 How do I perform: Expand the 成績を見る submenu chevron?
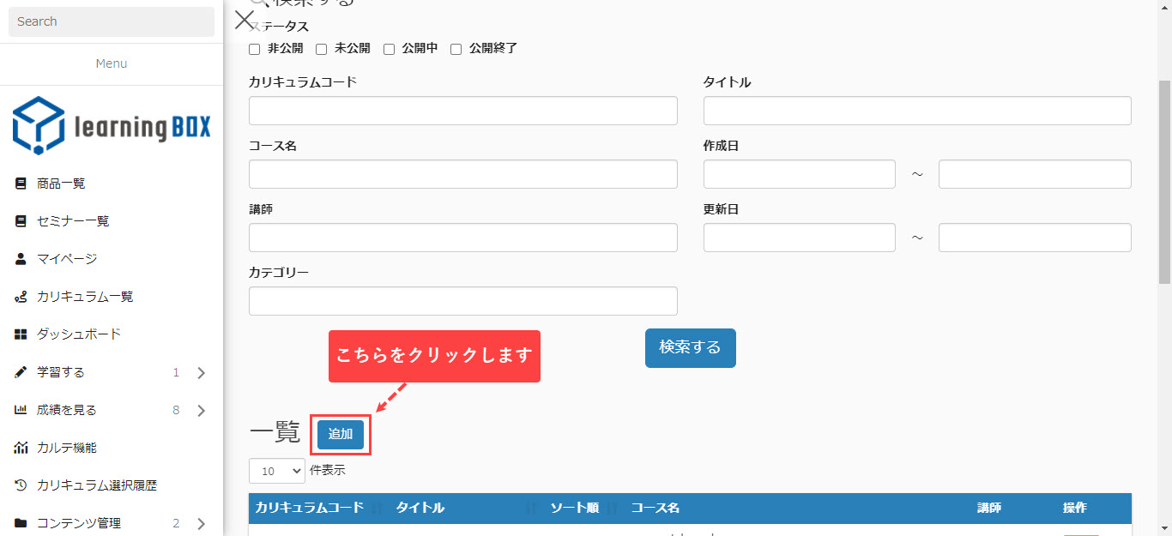[x=202, y=411]
